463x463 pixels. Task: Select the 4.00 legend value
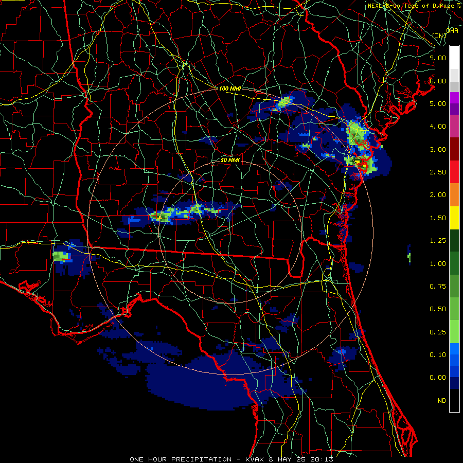438,127
